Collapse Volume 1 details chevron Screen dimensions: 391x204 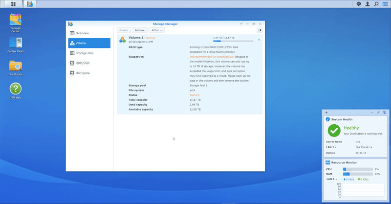[259, 40]
